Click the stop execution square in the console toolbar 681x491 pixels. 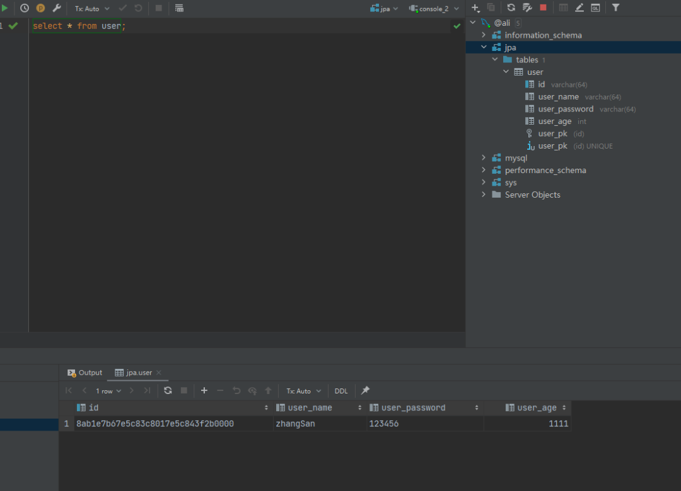point(158,8)
